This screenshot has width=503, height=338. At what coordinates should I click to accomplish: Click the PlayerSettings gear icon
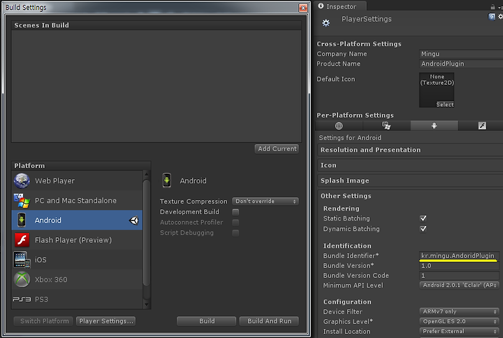326,23
